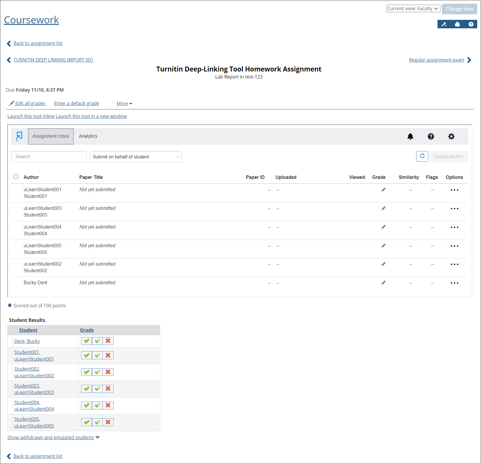Click red X grade for Student002
This screenshot has width=481, height=464.
point(108,372)
